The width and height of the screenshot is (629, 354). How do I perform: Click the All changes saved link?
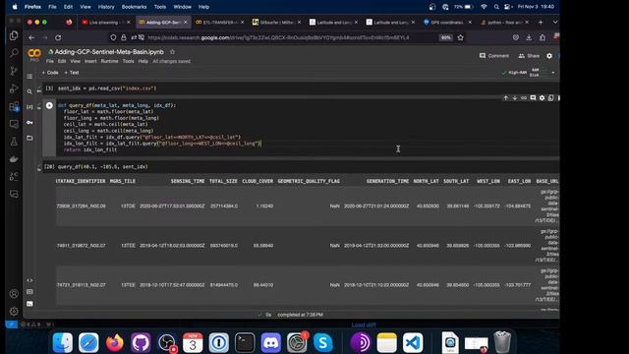[171, 61]
